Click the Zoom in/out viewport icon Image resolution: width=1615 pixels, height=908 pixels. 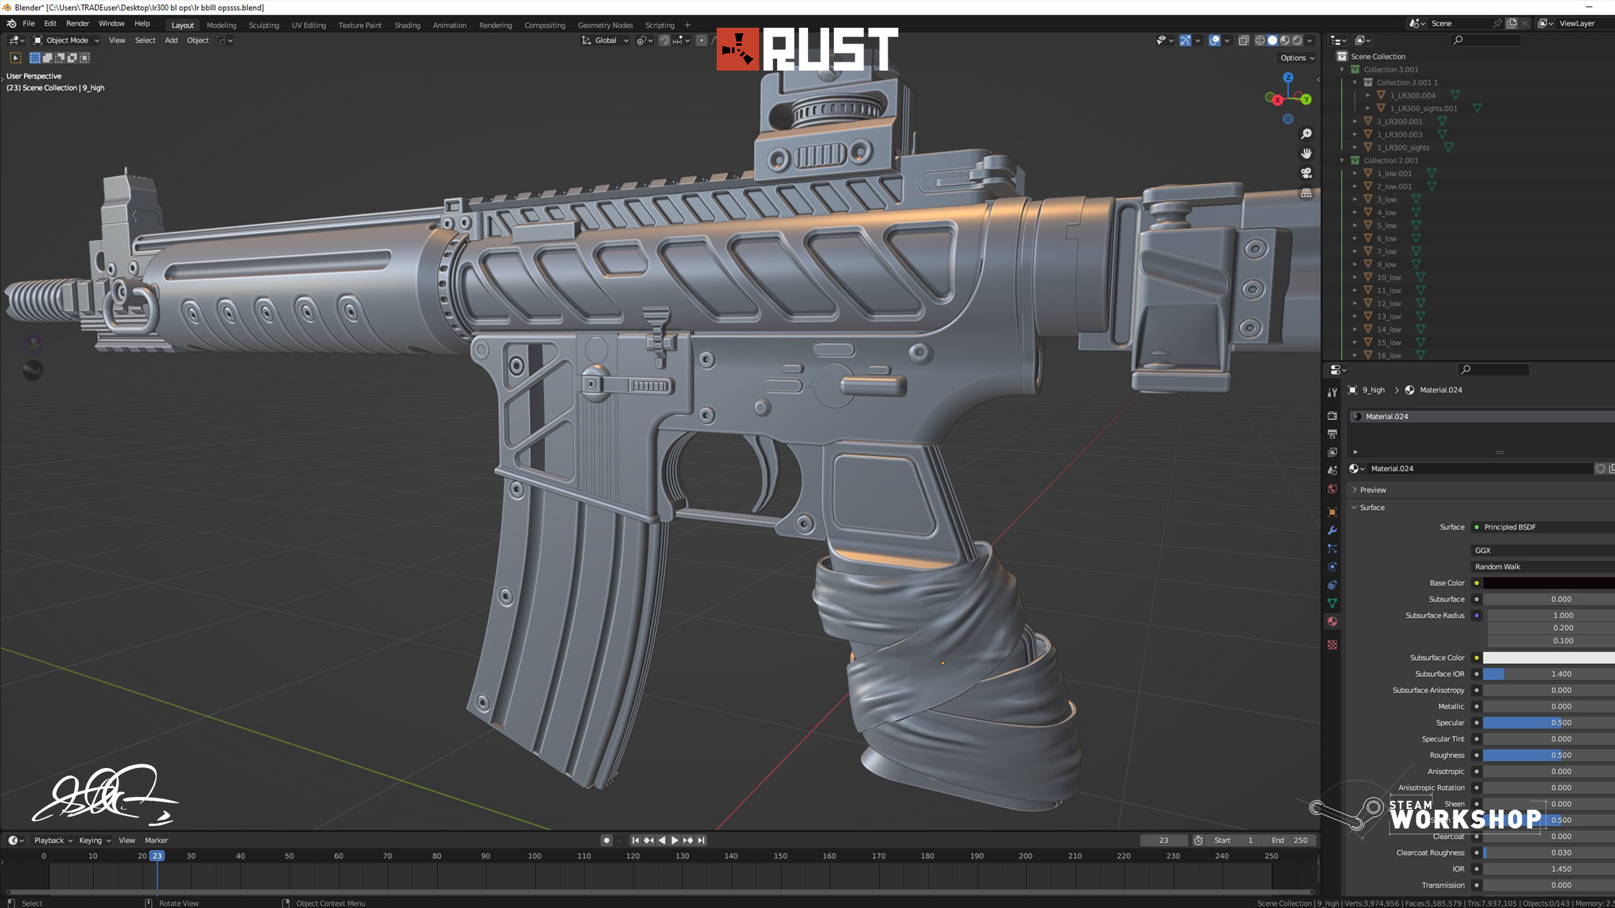(1306, 134)
